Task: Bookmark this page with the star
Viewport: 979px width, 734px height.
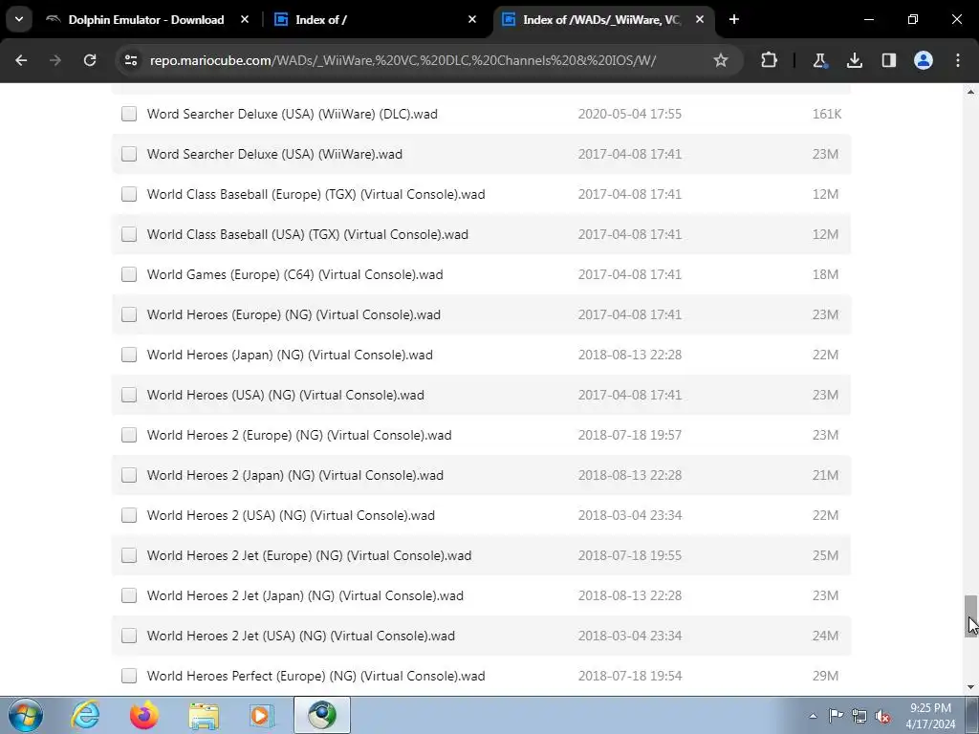Action: 721,60
